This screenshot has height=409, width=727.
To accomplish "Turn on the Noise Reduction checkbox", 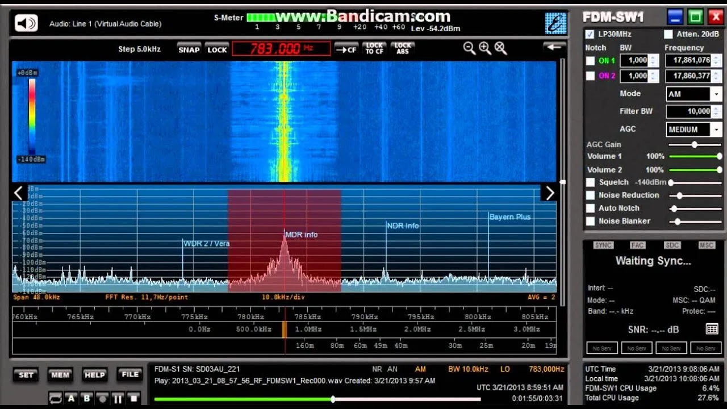I will point(591,195).
